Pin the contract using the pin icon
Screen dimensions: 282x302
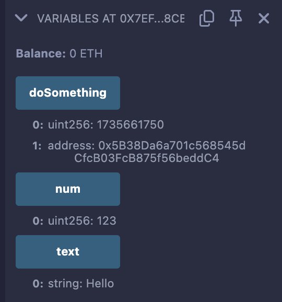point(236,18)
